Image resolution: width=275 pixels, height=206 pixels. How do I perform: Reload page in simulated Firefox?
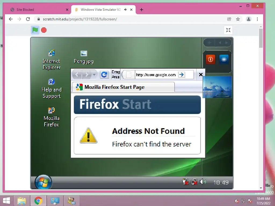point(104,75)
